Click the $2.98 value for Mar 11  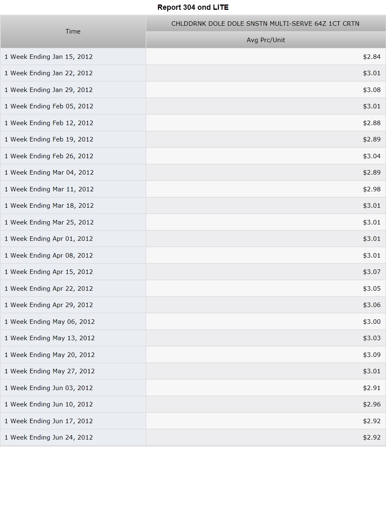click(372, 189)
